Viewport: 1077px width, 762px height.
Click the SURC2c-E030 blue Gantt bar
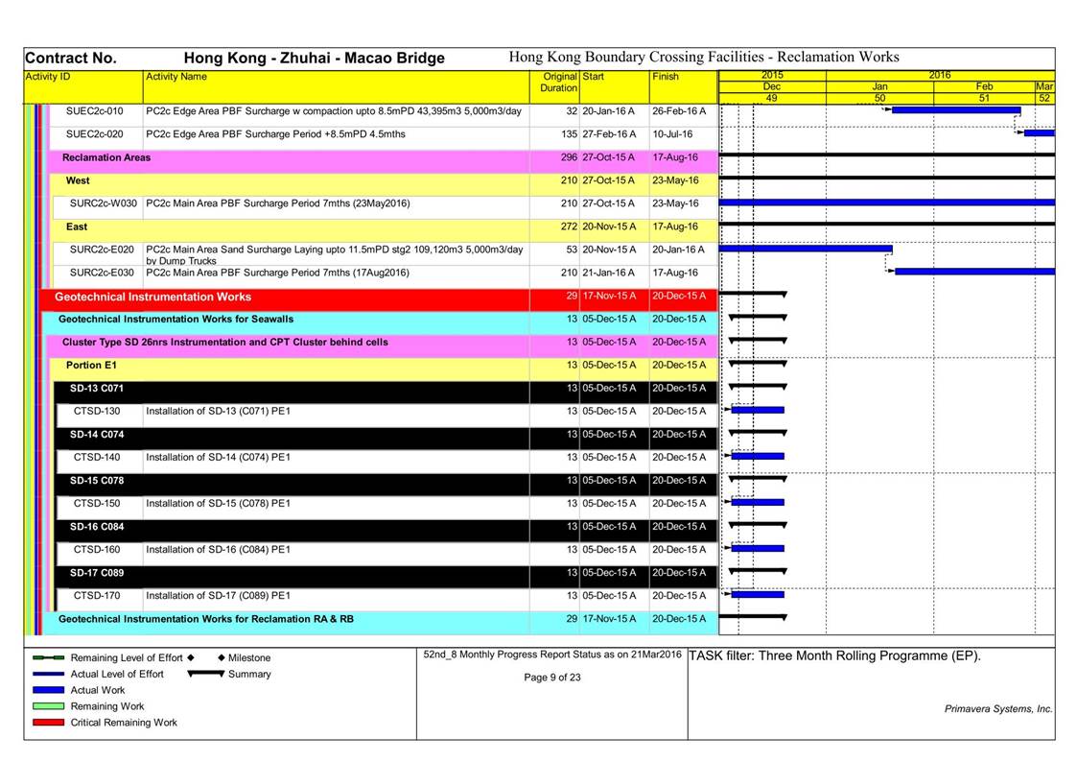(x=974, y=273)
